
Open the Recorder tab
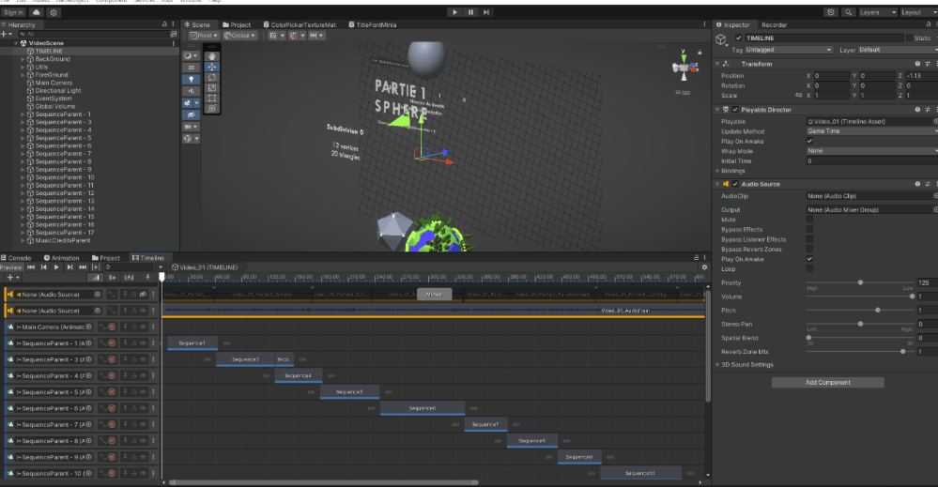click(775, 24)
